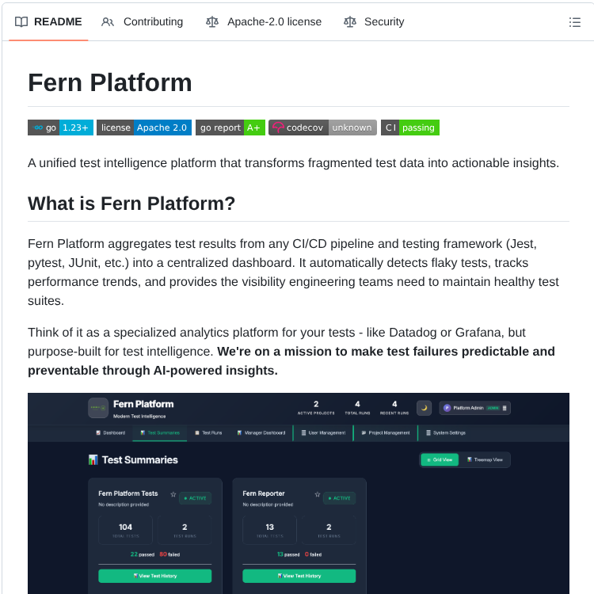
Task: Open the codecov unknown badge
Action: [x=323, y=128]
